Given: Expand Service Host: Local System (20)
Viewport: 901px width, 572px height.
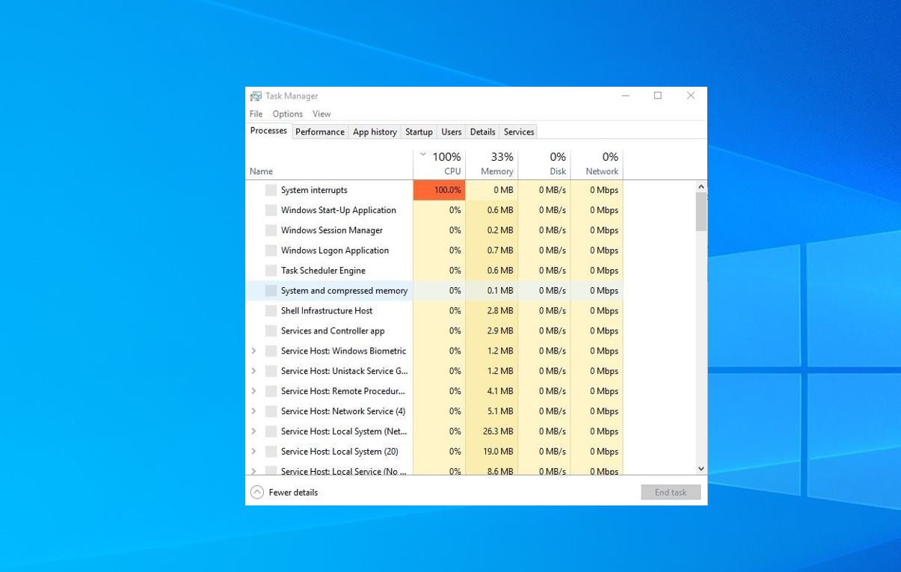Looking at the screenshot, I should pyautogui.click(x=254, y=452).
